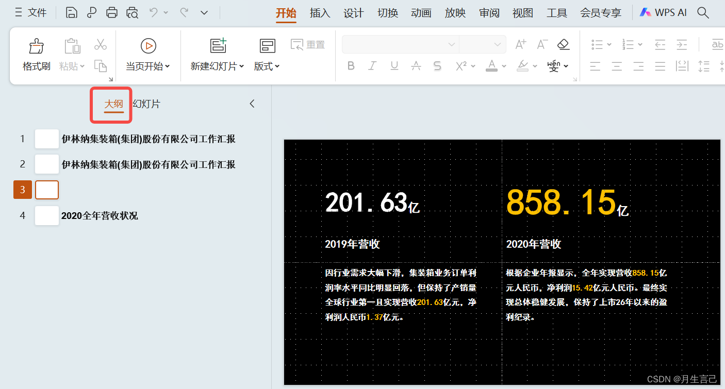Click the 重置 (Reset) button
The width and height of the screenshot is (725, 389).
point(308,45)
